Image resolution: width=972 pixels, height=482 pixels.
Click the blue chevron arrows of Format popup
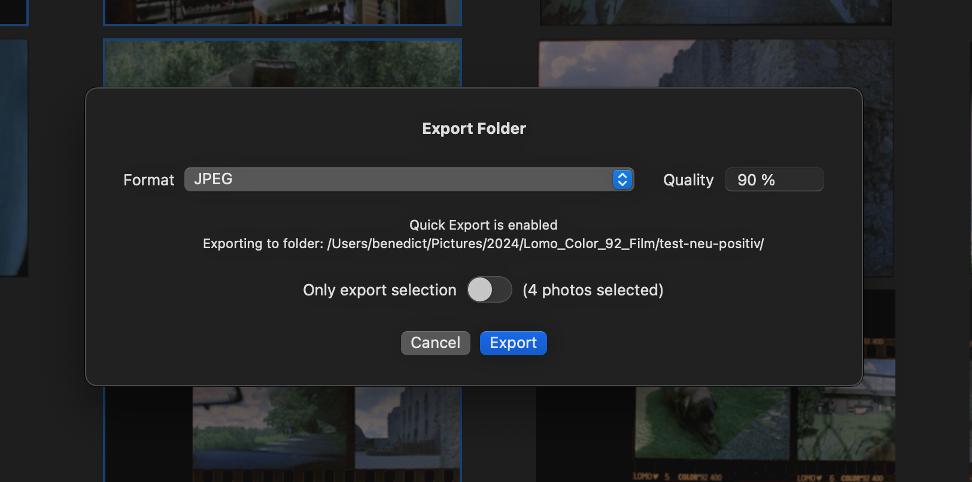point(622,179)
